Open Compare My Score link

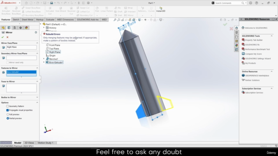point(253,54)
